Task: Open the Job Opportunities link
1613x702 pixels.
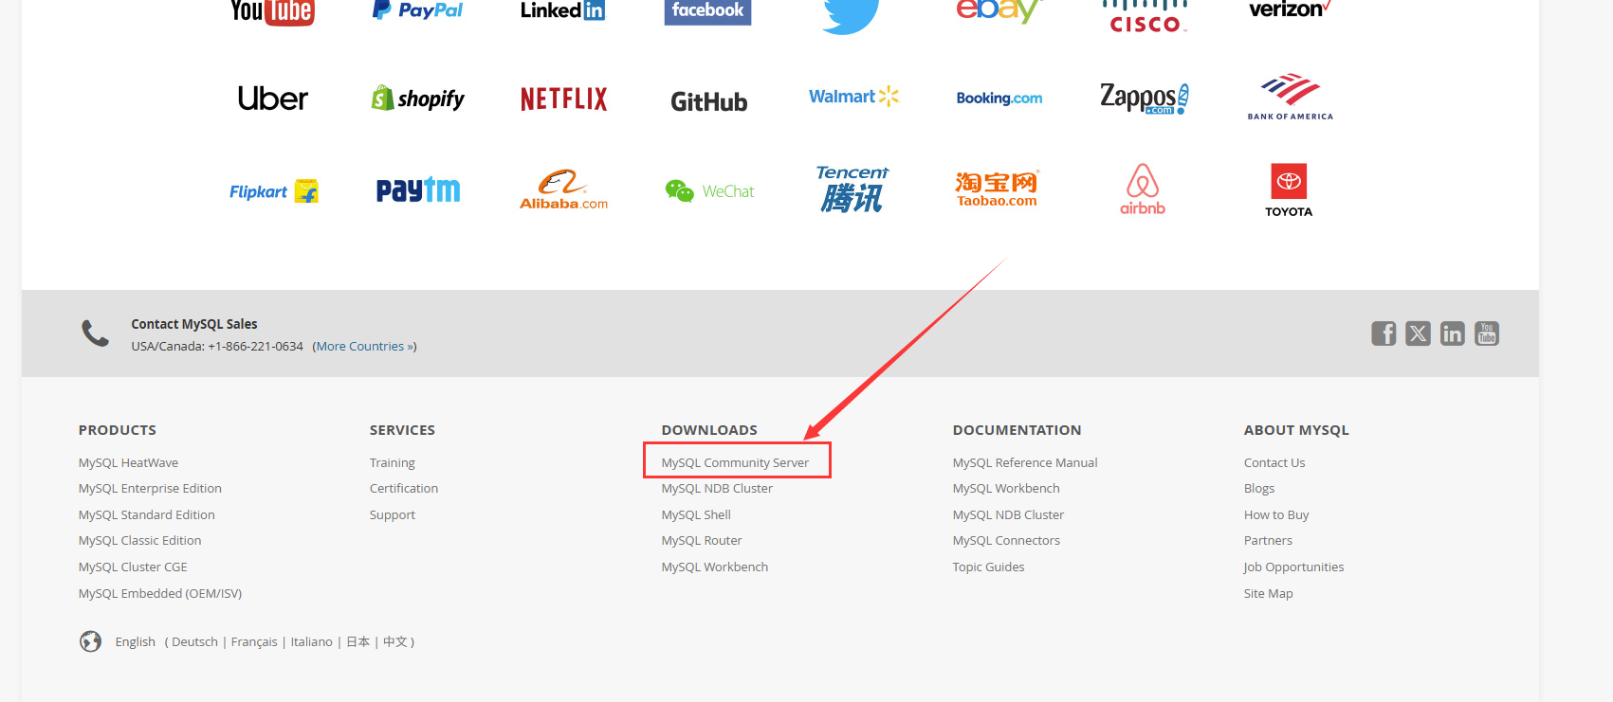Action: [x=1293, y=567]
